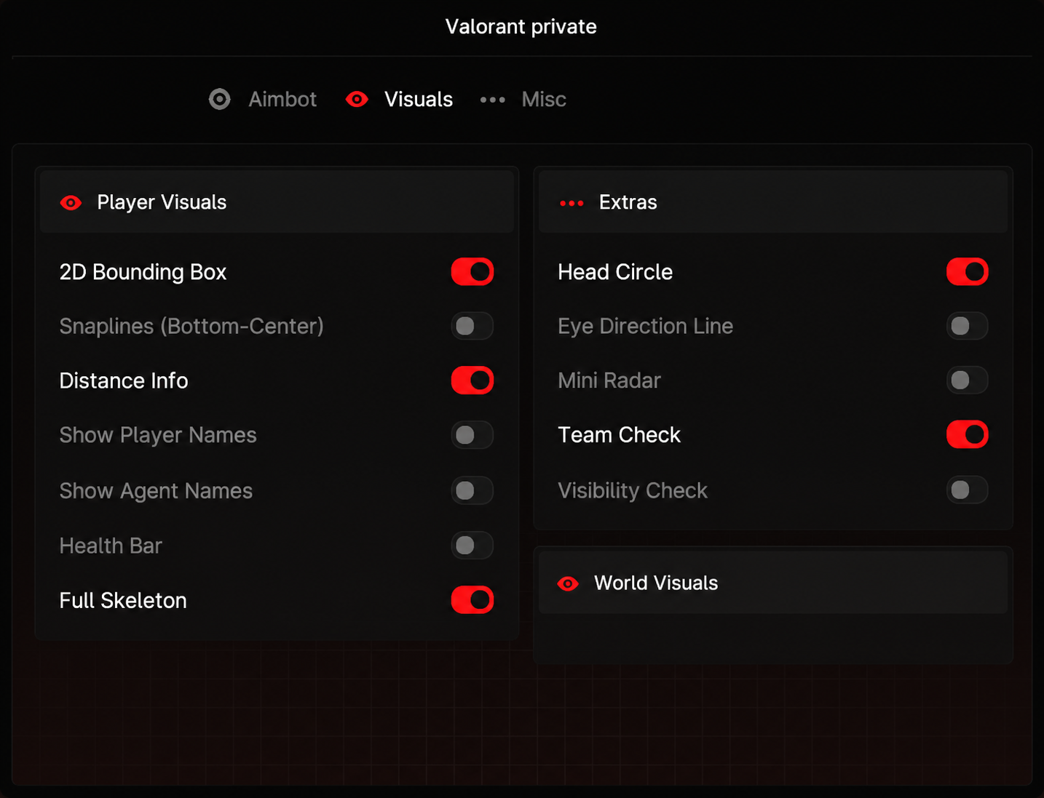
Task: Switch off the Team Check toggle
Action: (967, 434)
